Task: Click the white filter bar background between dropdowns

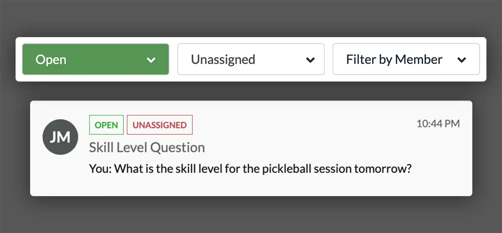Action: click(173, 59)
